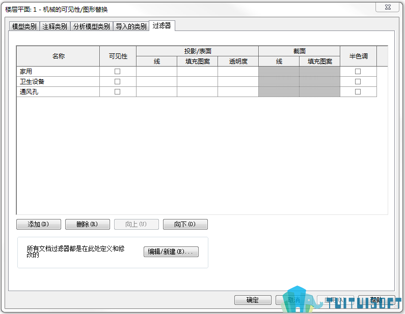Enable halftone checkbox for 家用 row
Screen dimensions: 405x314
[x=358, y=71]
